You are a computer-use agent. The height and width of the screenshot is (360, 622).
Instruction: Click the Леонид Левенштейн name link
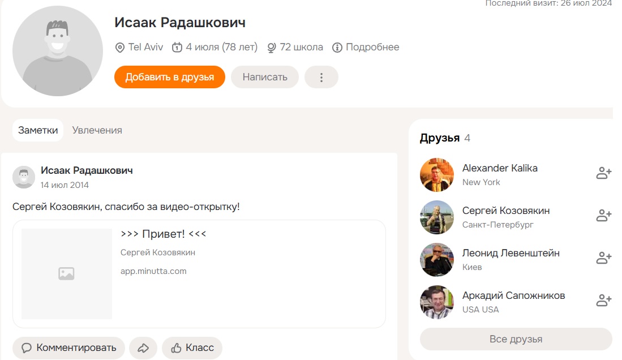click(511, 253)
